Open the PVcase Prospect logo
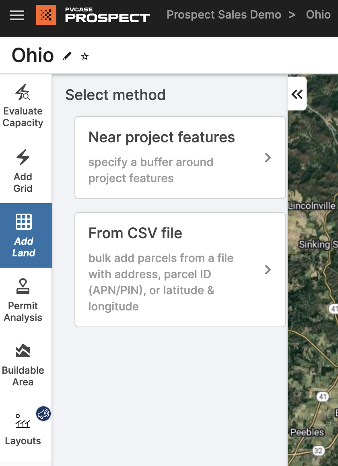This screenshot has height=466, width=338. [93, 16]
